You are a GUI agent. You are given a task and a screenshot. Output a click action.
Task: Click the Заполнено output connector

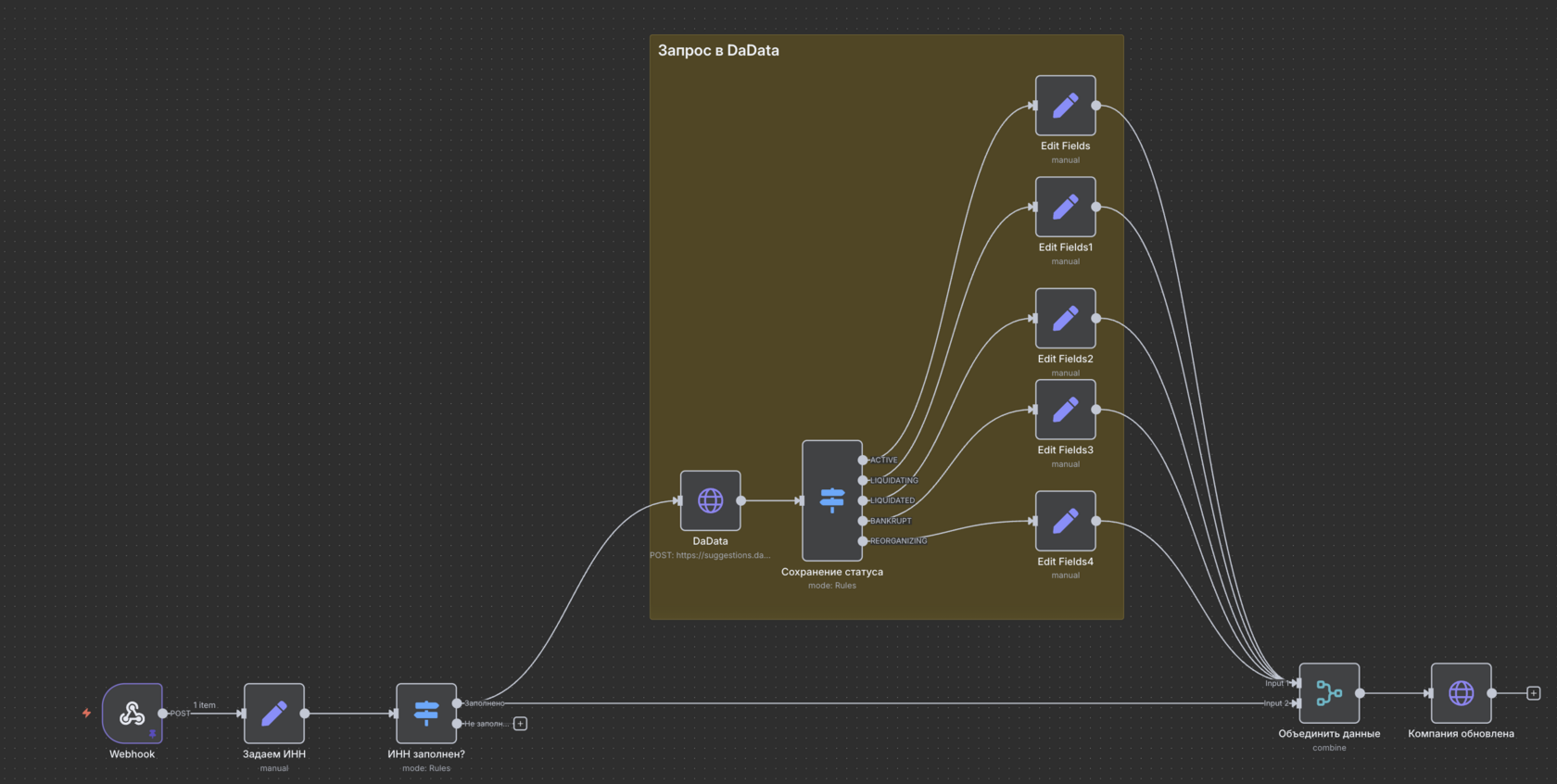click(457, 703)
